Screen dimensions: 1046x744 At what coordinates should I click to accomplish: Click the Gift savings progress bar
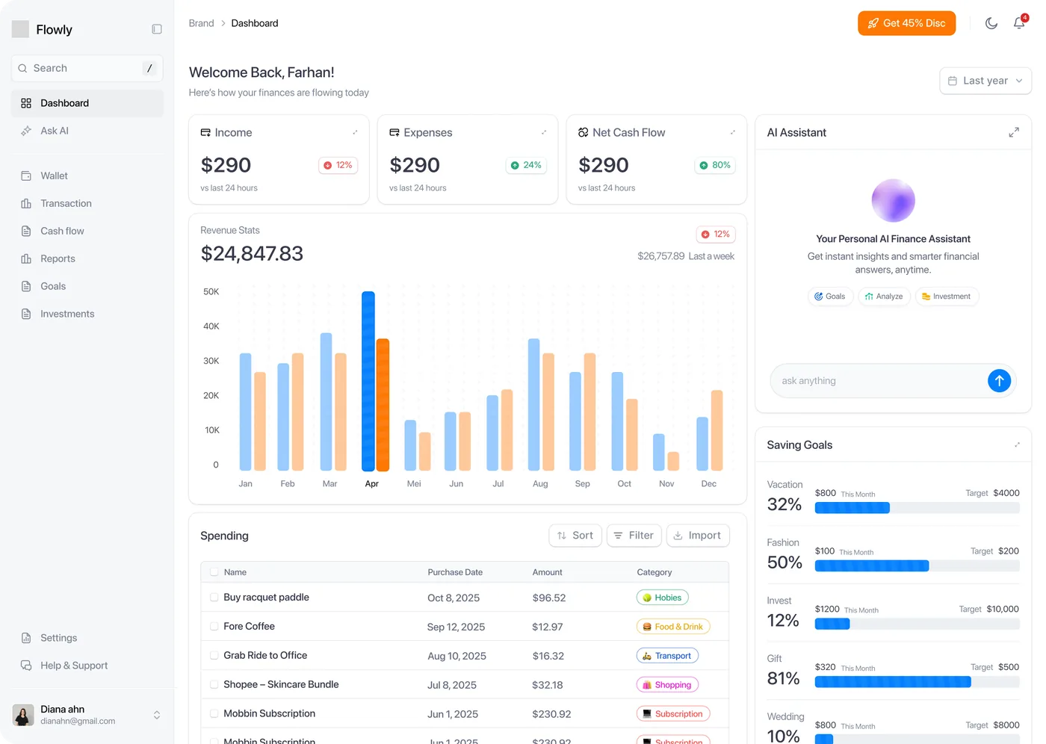point(917,682)
